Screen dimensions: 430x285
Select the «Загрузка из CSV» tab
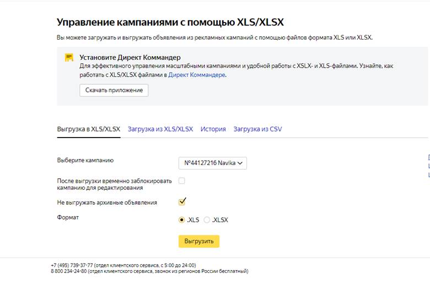(257, 129)
